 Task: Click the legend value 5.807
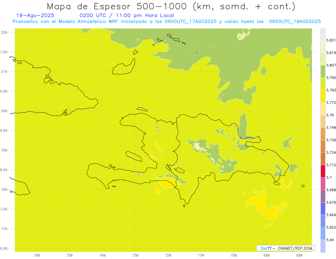331,65
